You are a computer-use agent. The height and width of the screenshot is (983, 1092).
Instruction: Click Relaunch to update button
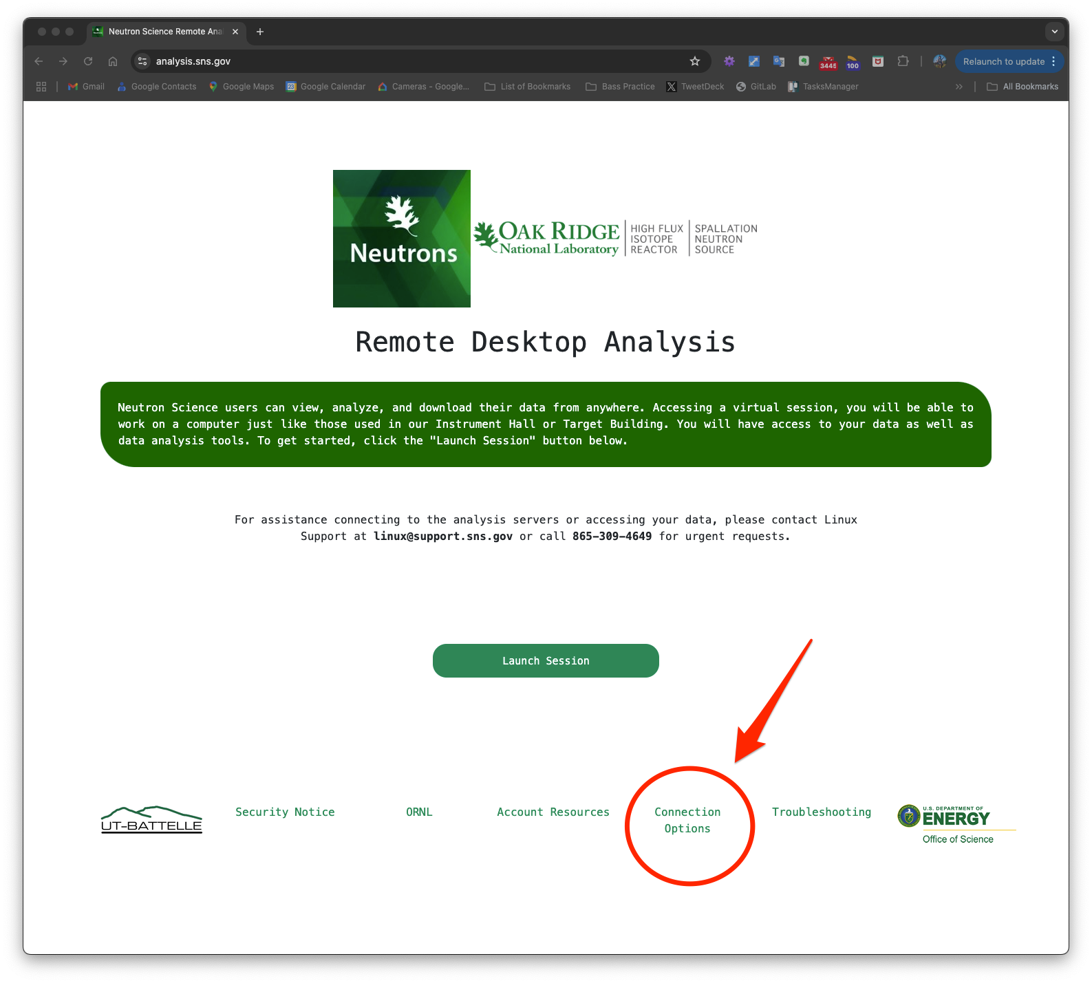[x=1003, y=61]
